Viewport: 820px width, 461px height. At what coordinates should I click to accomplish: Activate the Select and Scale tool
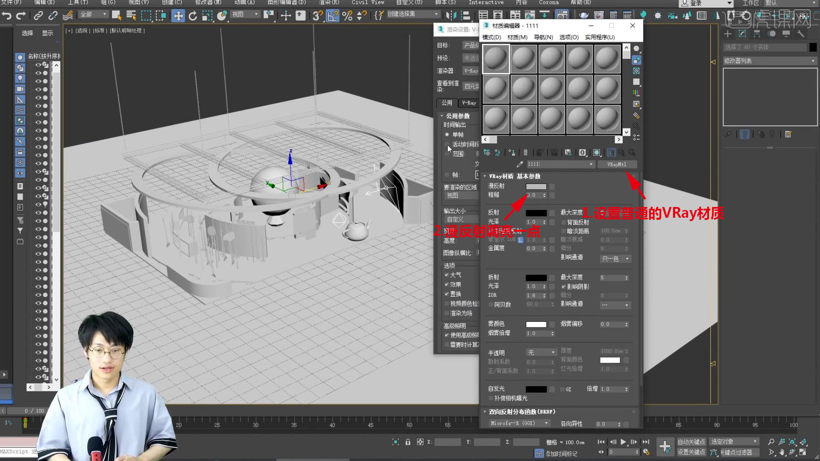click(207, 16)
